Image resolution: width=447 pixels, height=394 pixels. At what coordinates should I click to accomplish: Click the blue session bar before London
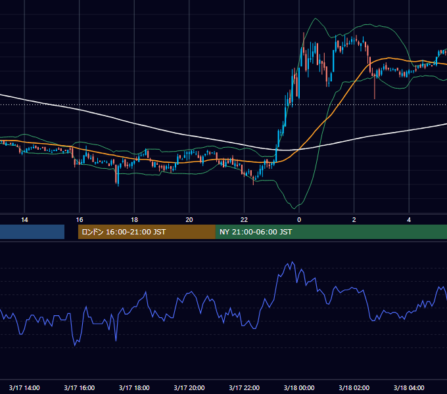pyautogui.click(x=32, y=232)
